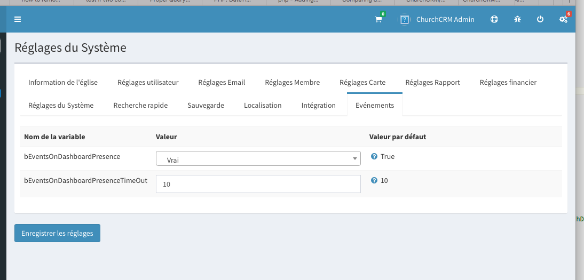
Task: Click help icon next to True default
Action: click(374, 156)
